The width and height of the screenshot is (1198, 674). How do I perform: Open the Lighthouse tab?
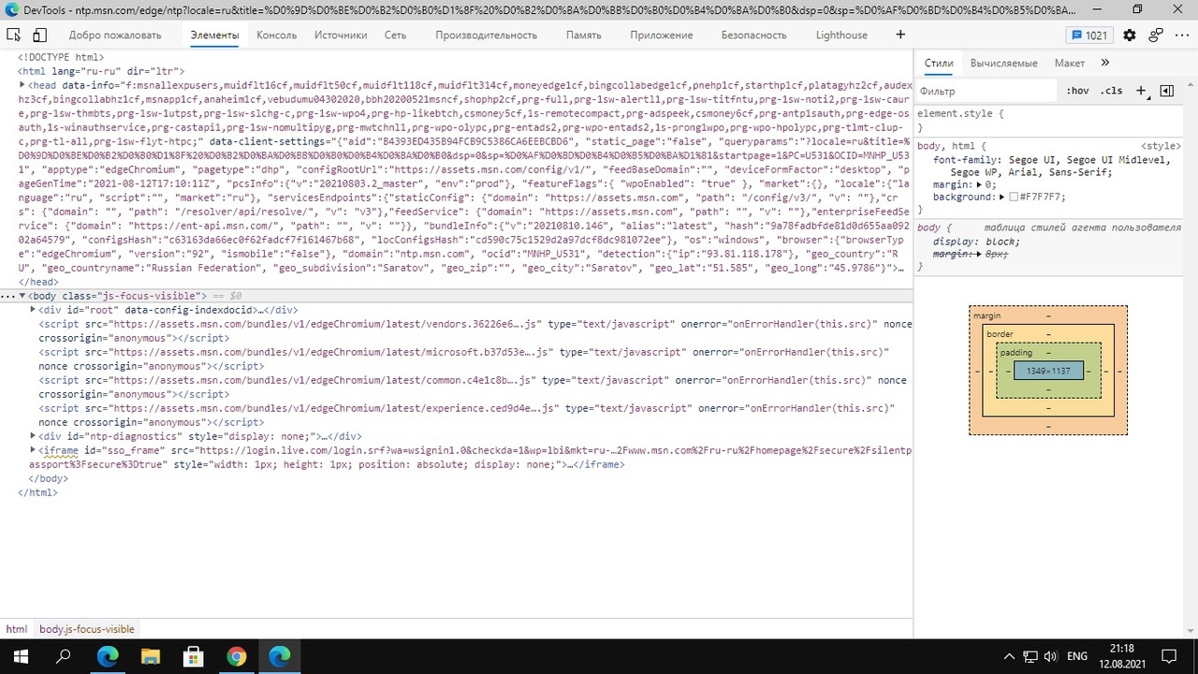pyautogui.click(x=841, y=35)
